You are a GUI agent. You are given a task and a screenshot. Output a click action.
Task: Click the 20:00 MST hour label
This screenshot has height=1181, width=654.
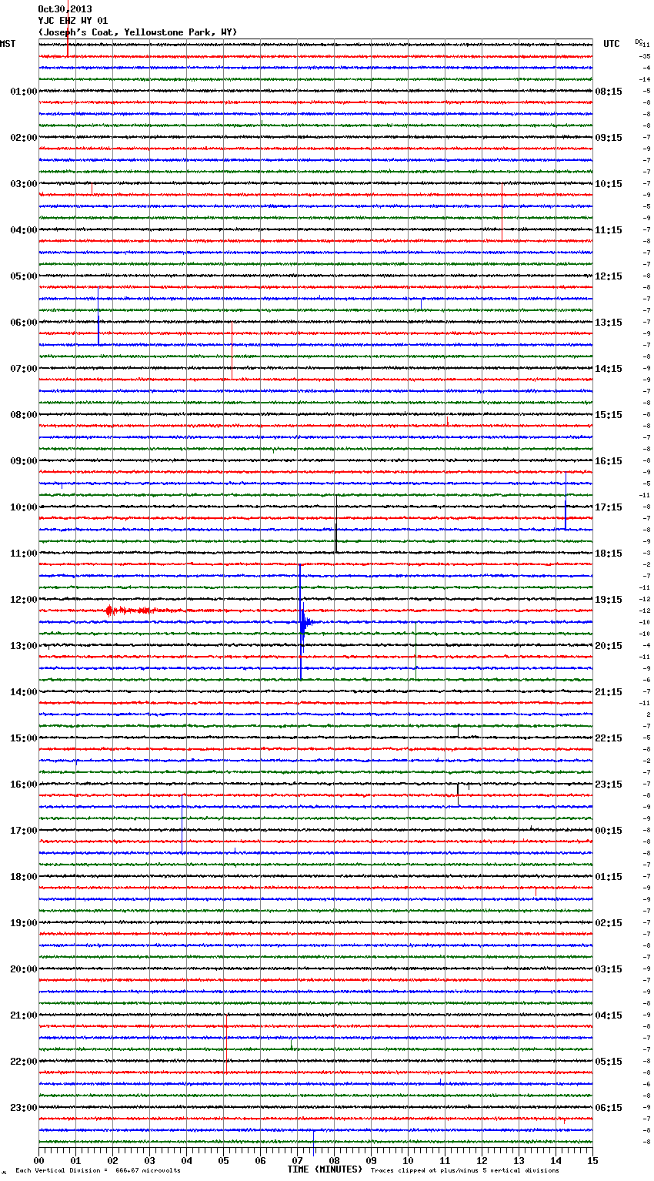pos(24,969)
